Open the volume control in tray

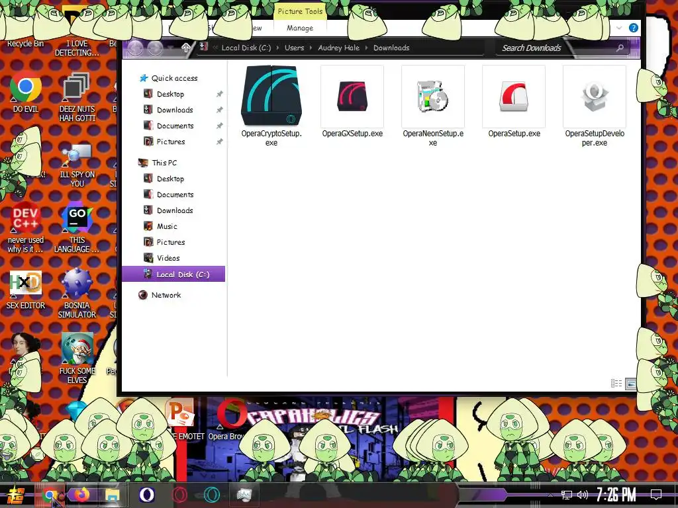click(583, 495)
